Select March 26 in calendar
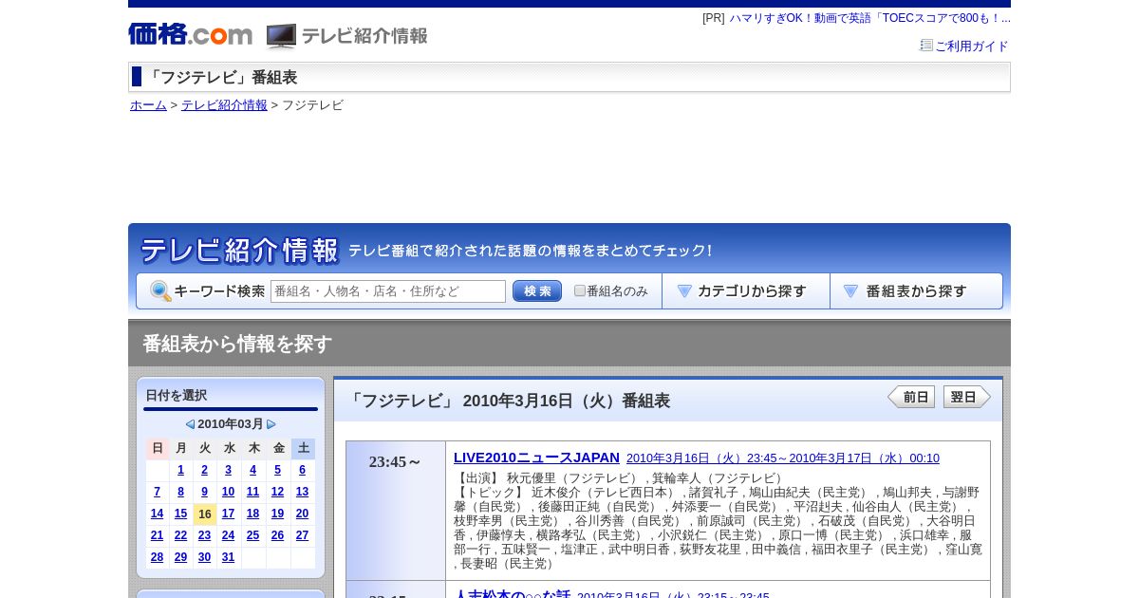 point(277,535)
